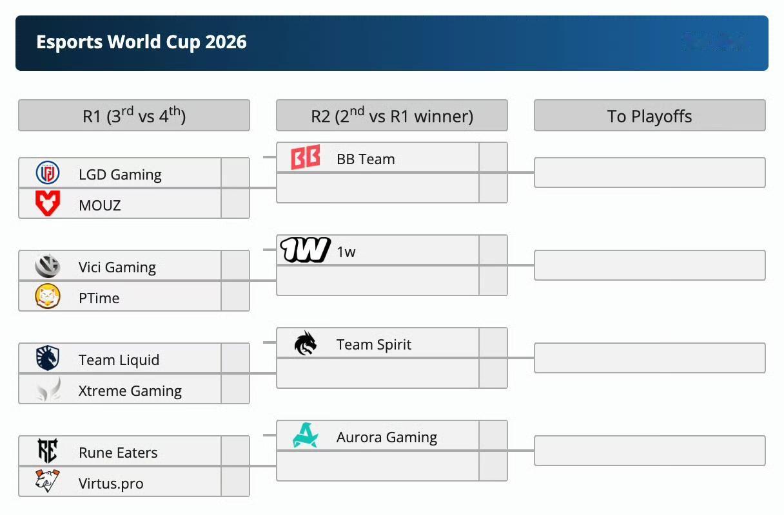This screenshot has height=515, width=784.
Task: Select the Vici Gaming logo
Action: tap(48, 266)
